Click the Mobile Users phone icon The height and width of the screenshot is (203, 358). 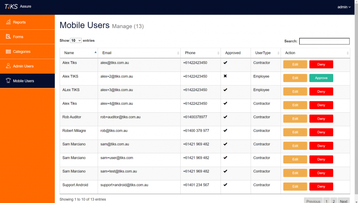(x=8, y=80)
